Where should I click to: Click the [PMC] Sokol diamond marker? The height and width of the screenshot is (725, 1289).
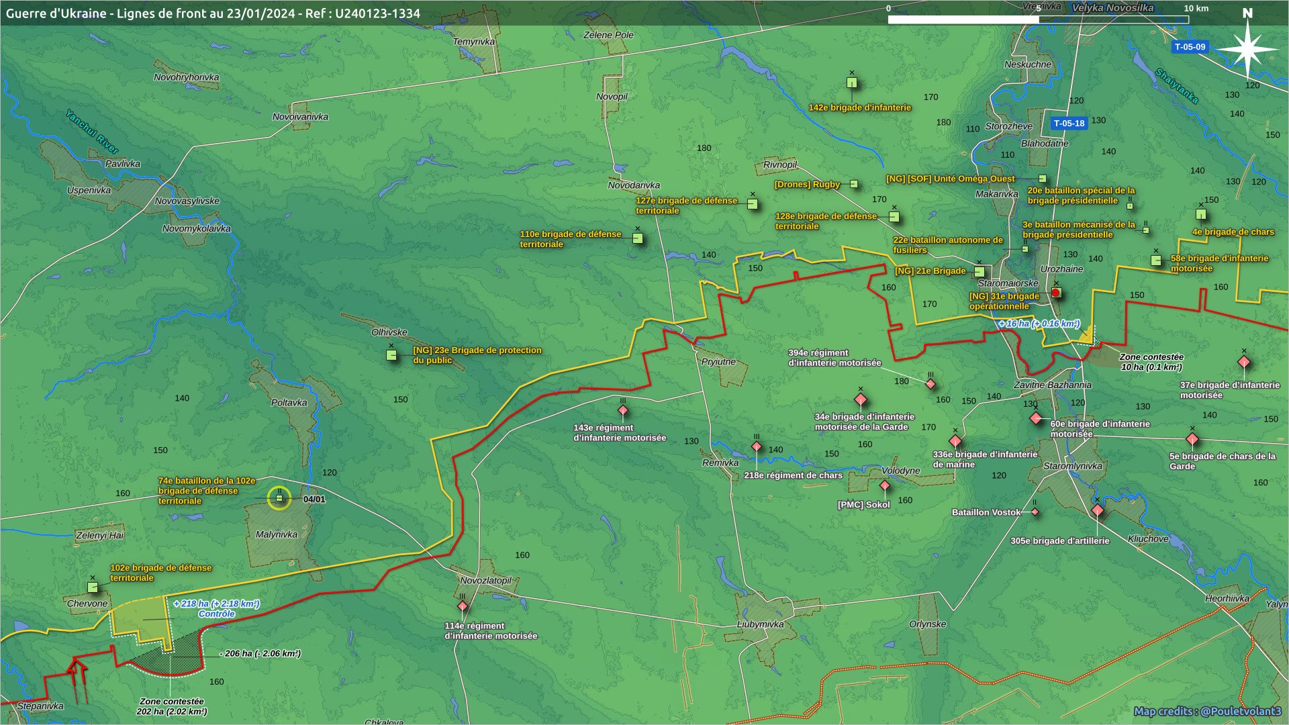coord(885,485)
